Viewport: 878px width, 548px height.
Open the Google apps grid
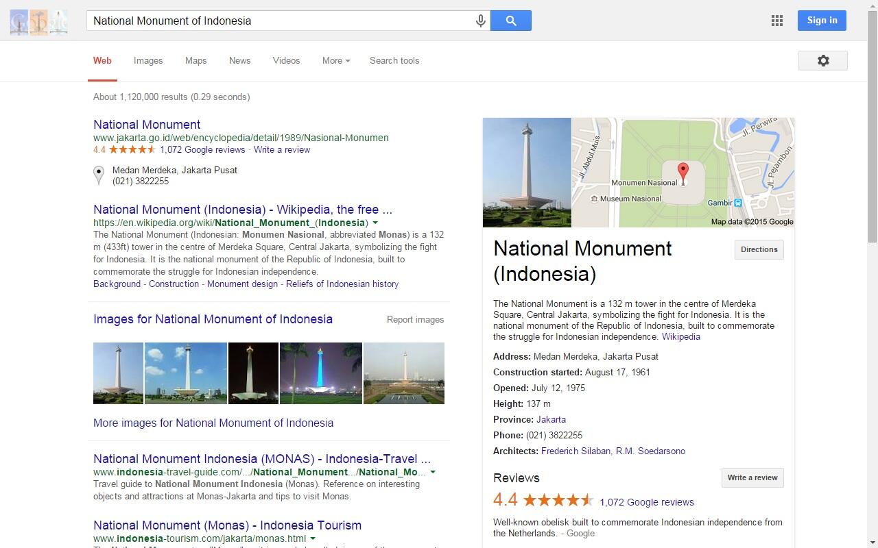coord(777,21)
